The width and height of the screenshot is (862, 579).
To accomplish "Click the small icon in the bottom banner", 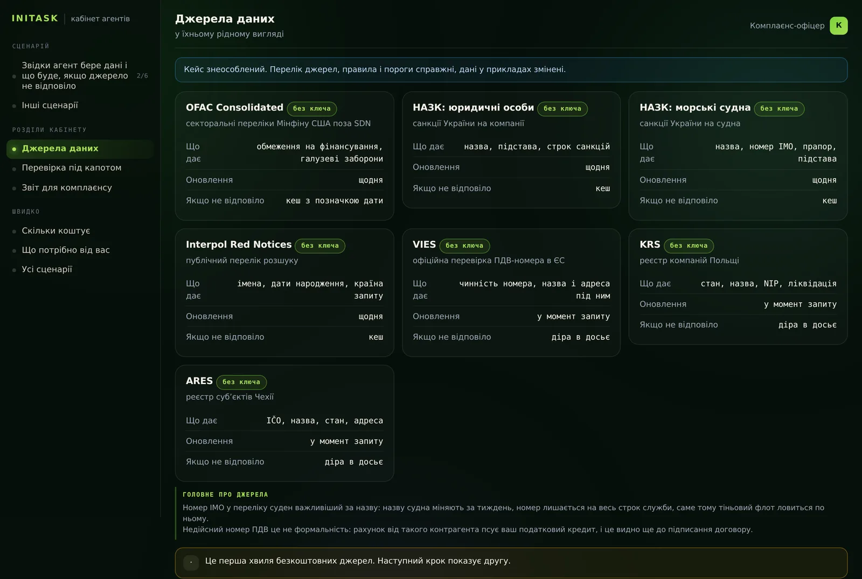I will (191, 562).
